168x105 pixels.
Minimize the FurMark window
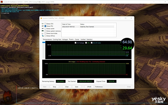click(154, 2)
